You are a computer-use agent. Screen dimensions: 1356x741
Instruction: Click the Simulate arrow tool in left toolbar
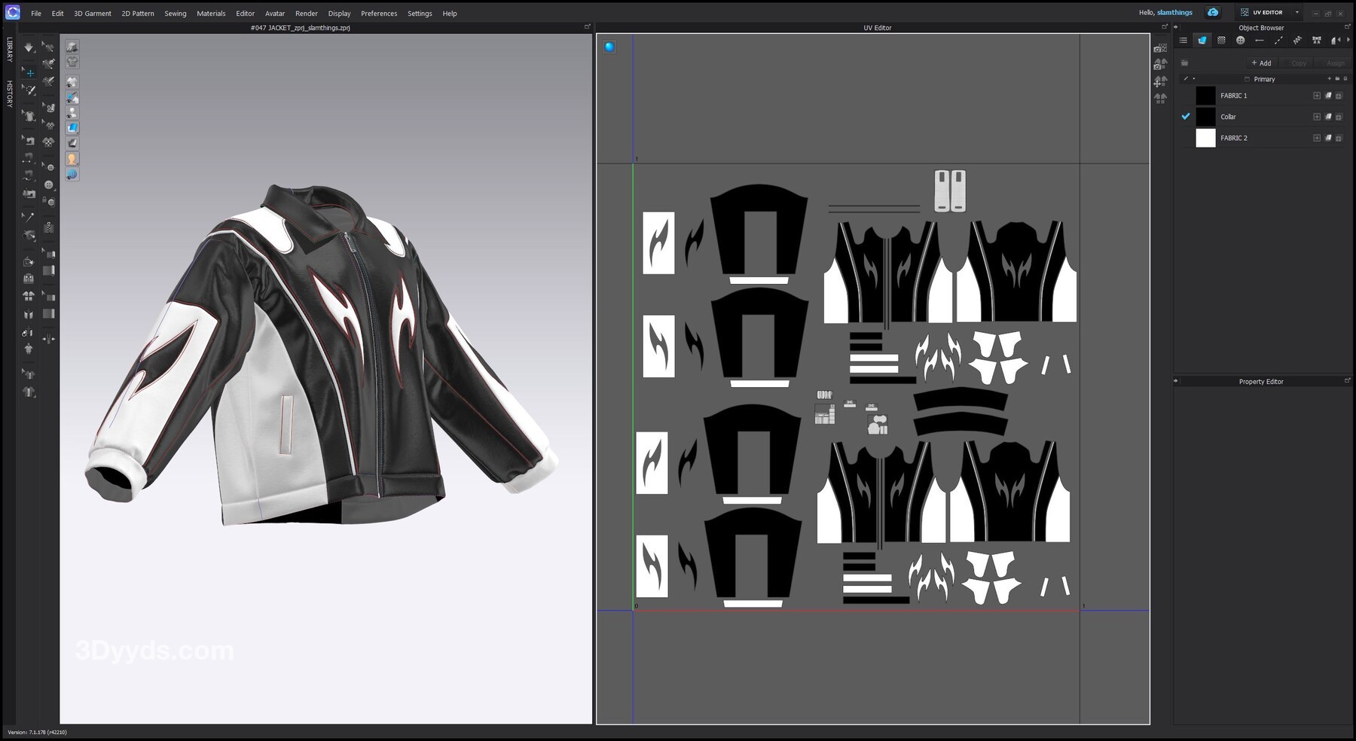point(29,47)
